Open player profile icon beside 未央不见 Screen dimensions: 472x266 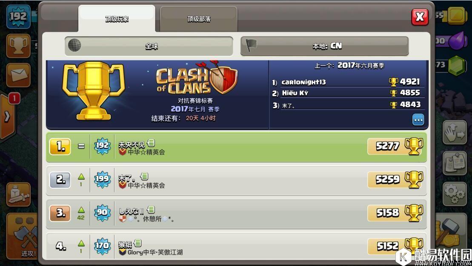151,143
